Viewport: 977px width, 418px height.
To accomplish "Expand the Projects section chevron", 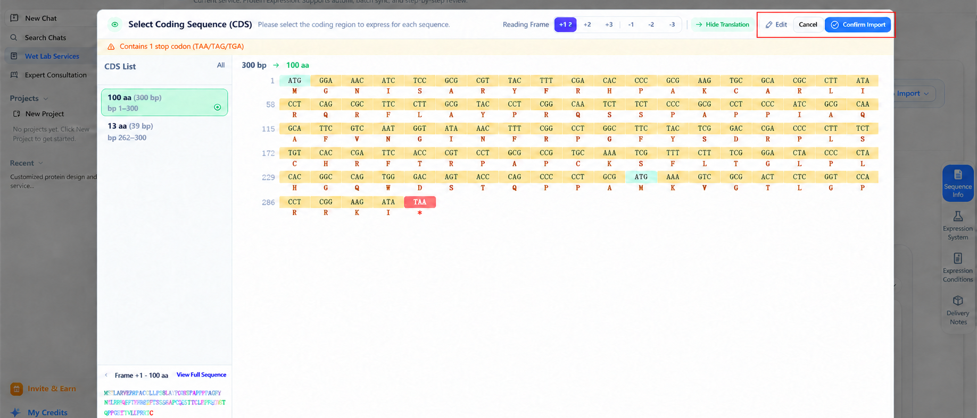I will point(45,99).
